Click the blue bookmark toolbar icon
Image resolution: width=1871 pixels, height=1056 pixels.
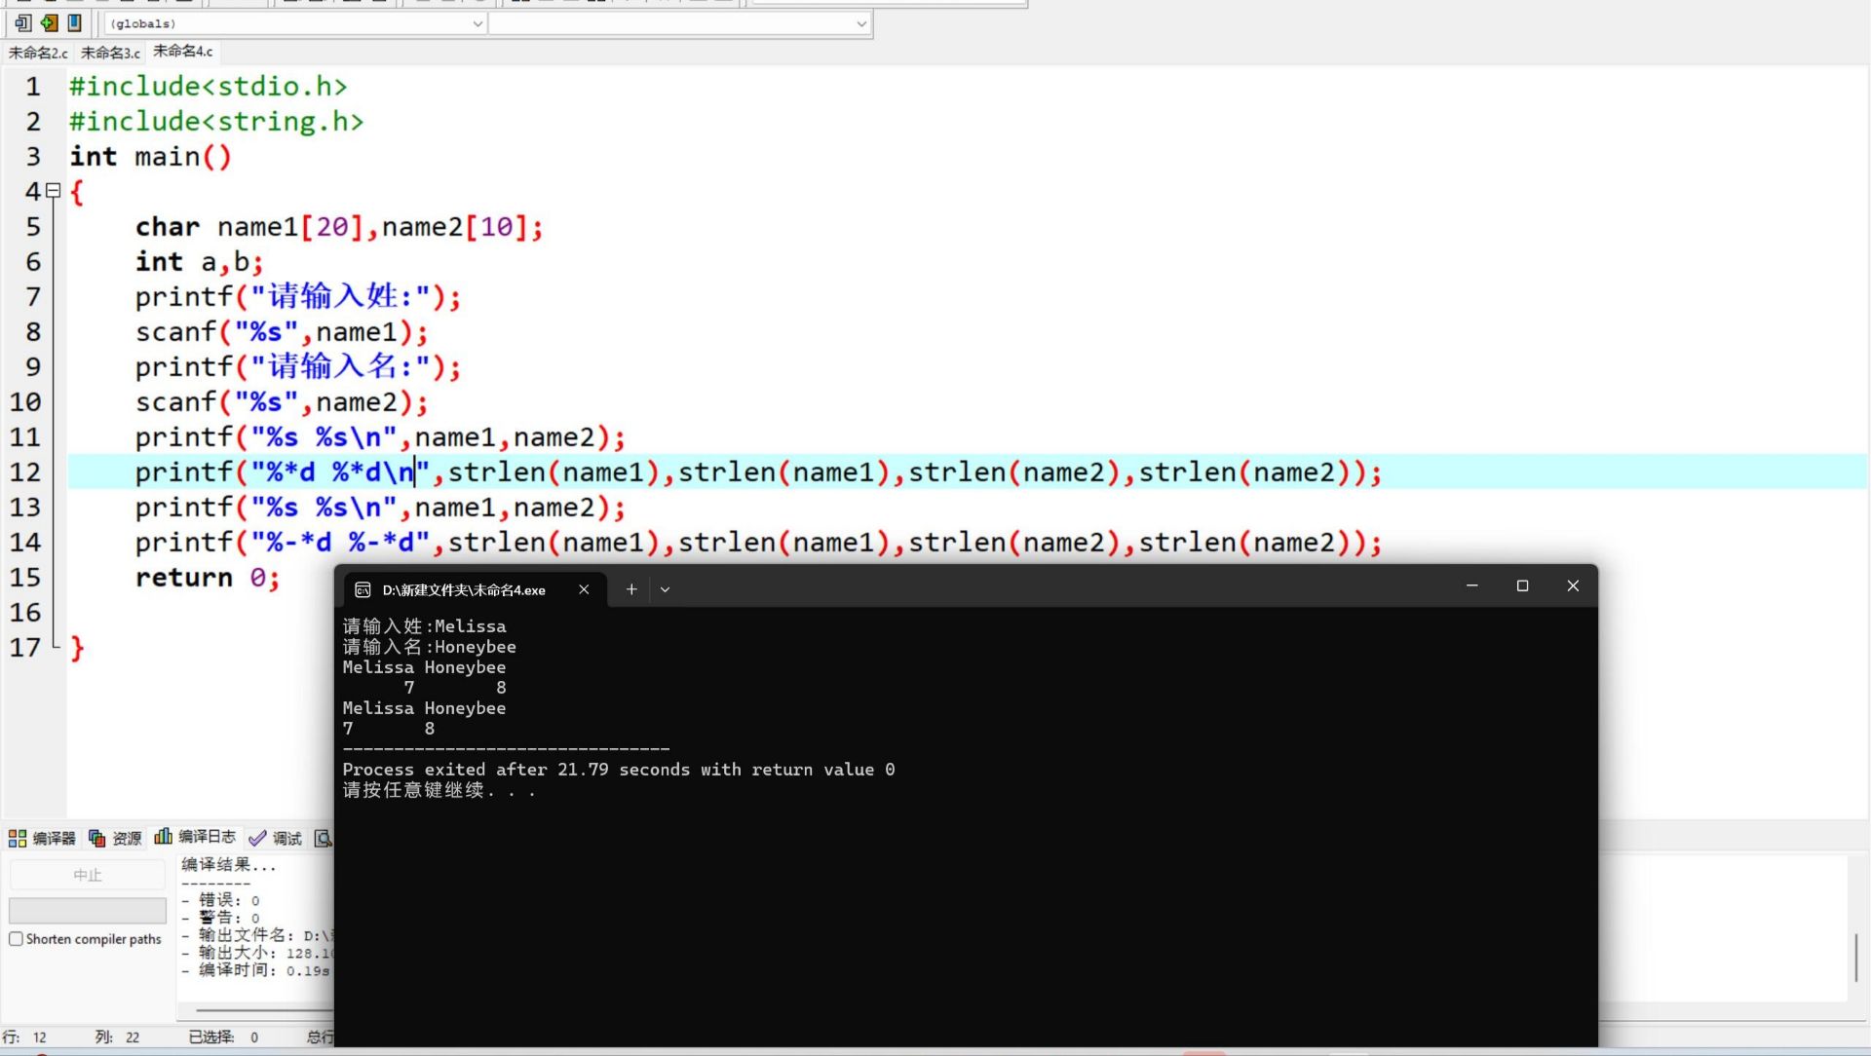(x=74, y=22)
